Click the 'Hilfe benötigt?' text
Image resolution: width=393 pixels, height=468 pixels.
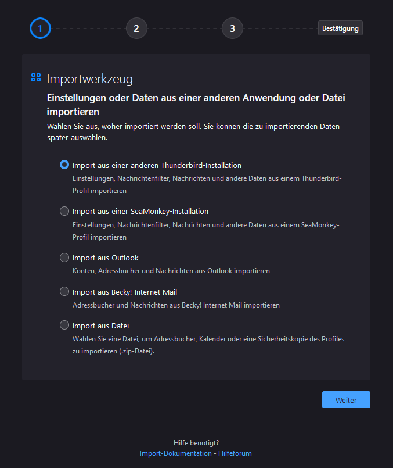196,443
